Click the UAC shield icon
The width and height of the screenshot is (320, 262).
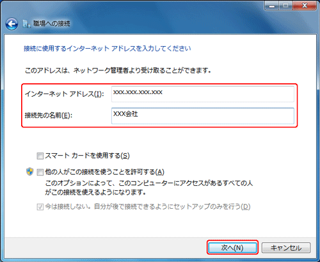[30, 172]
